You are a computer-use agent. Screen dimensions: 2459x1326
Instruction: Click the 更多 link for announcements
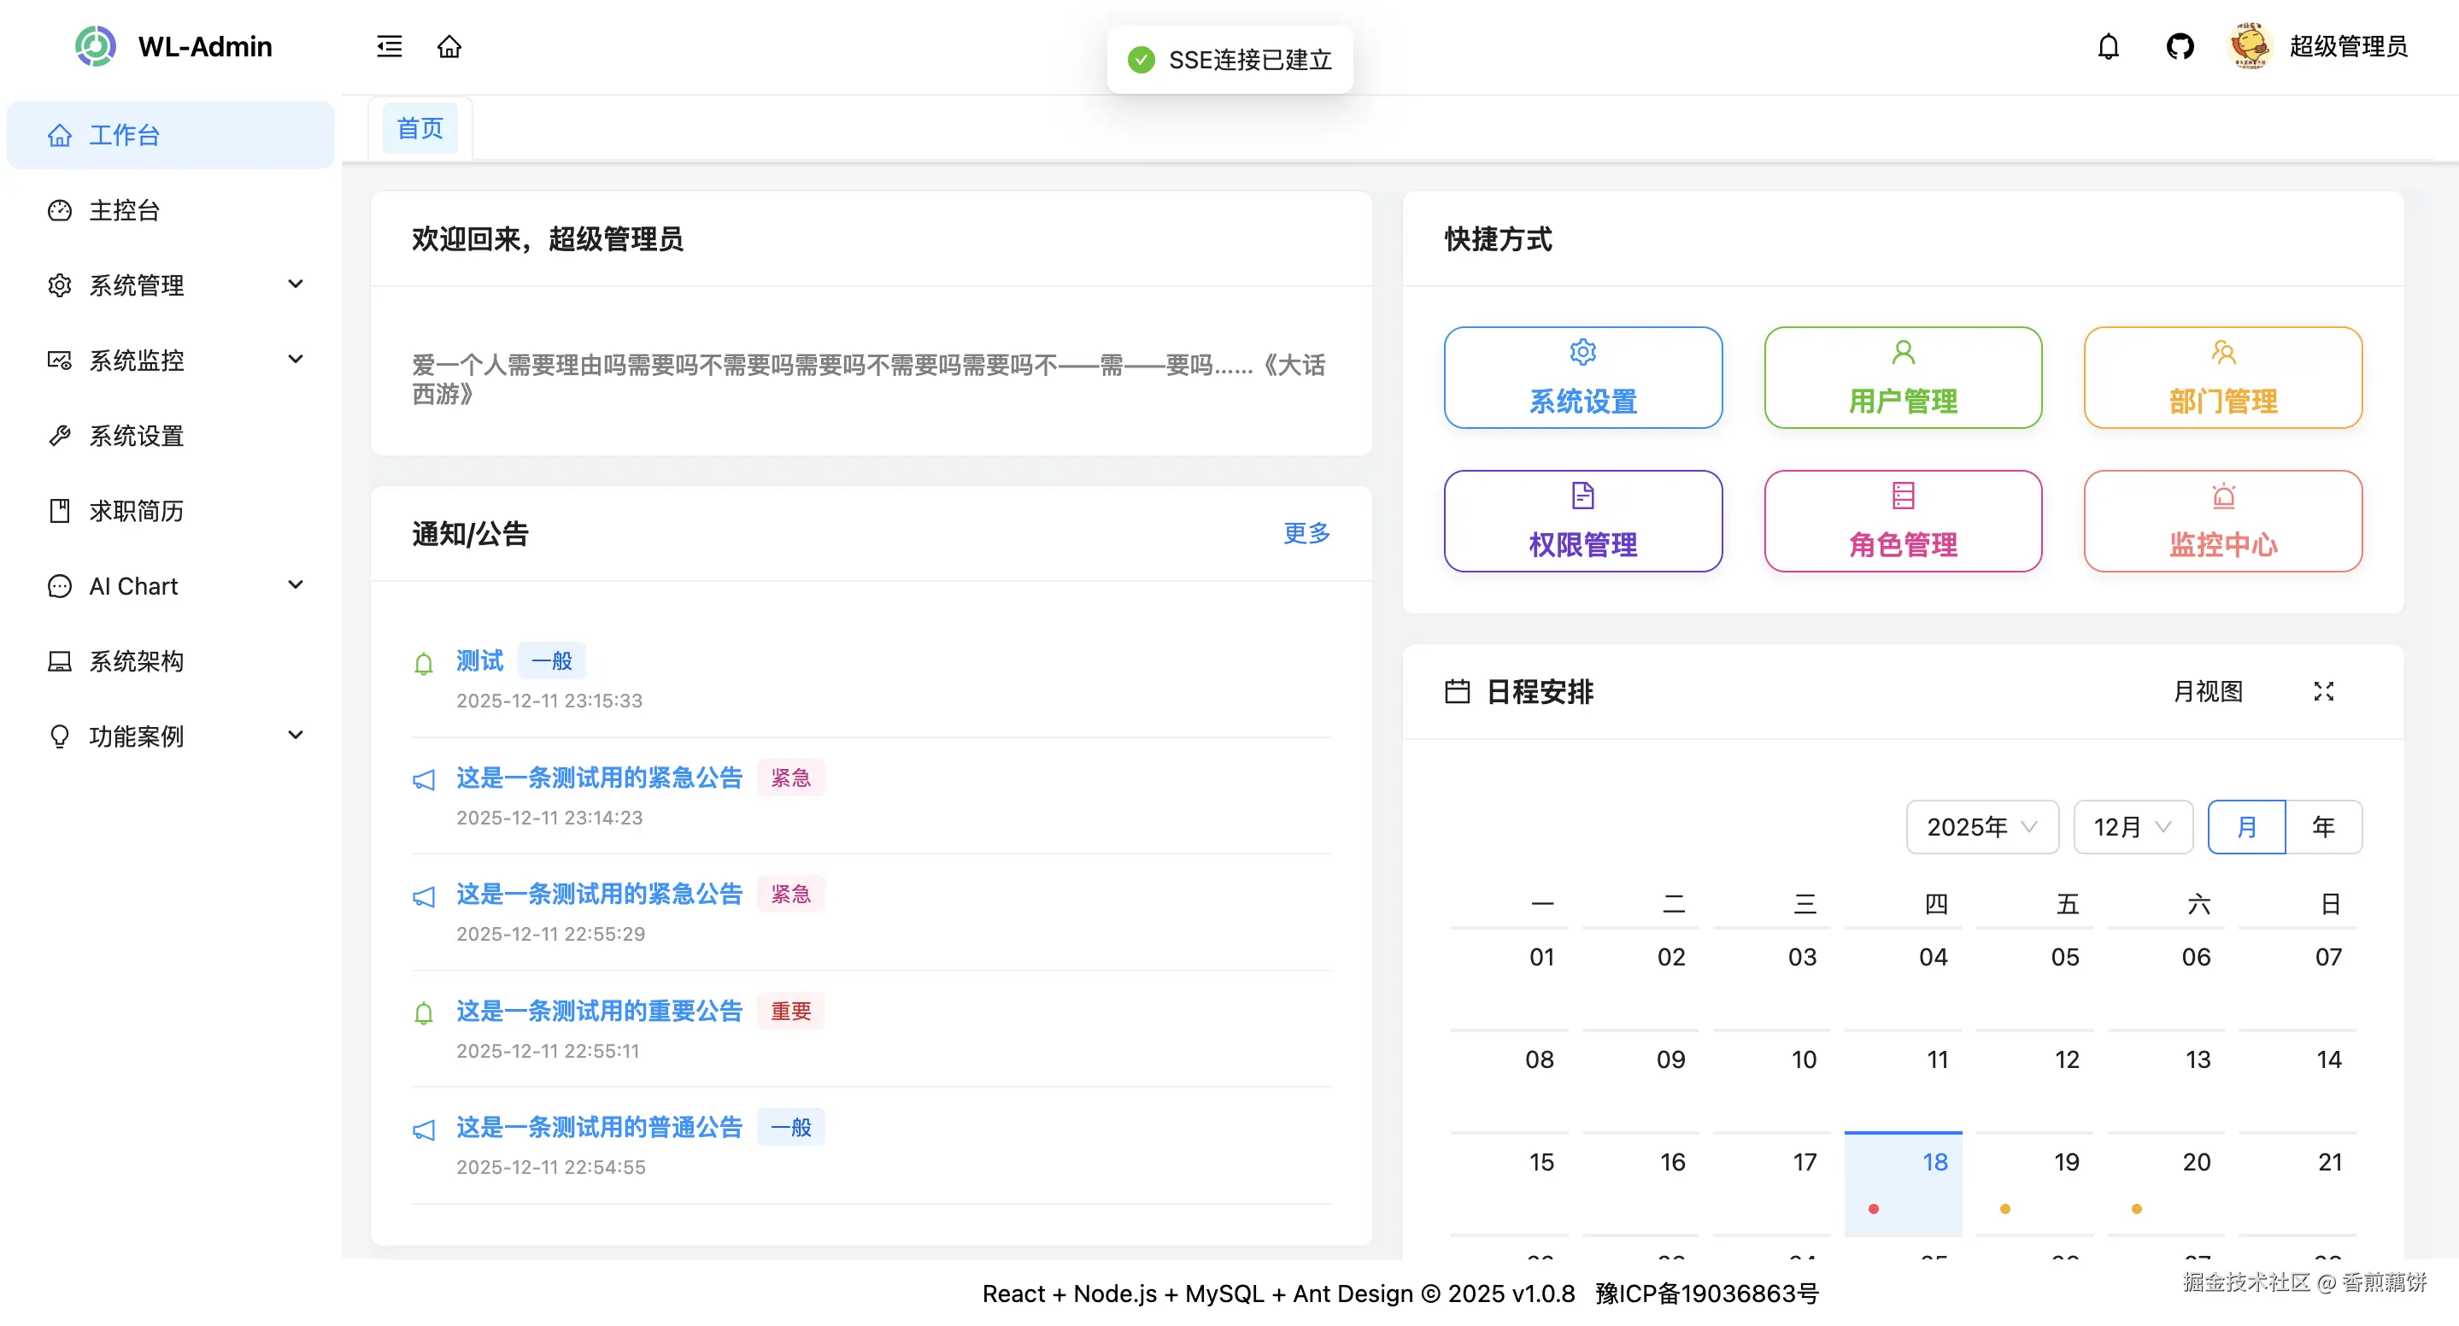(x=1306, y=532)
